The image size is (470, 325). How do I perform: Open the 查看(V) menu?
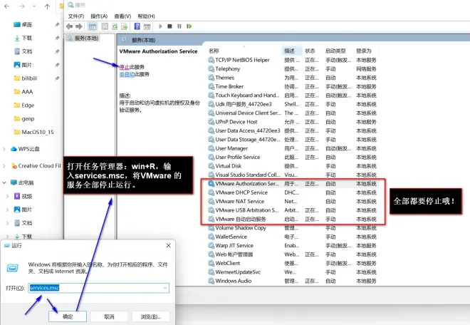click(x=122, y=16)
